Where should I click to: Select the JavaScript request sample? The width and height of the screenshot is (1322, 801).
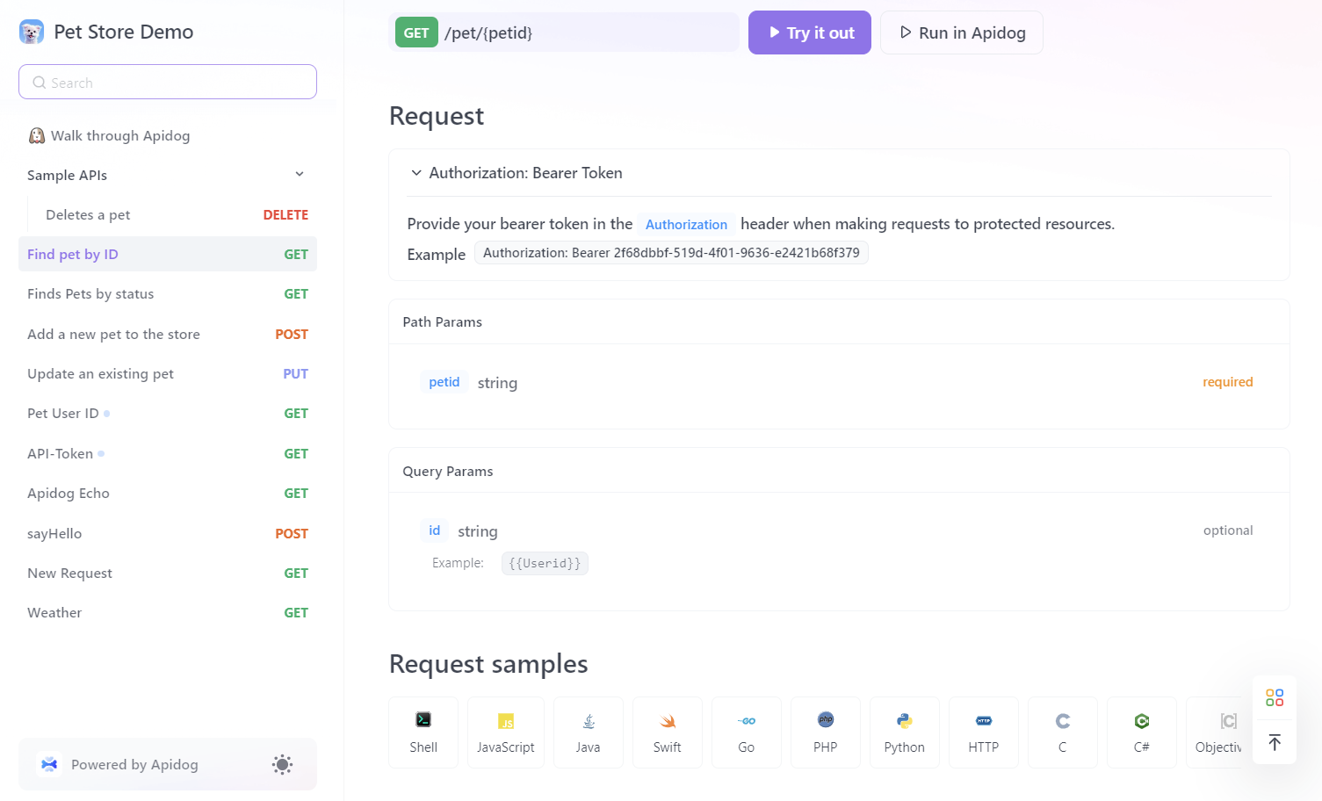[505, 732]
